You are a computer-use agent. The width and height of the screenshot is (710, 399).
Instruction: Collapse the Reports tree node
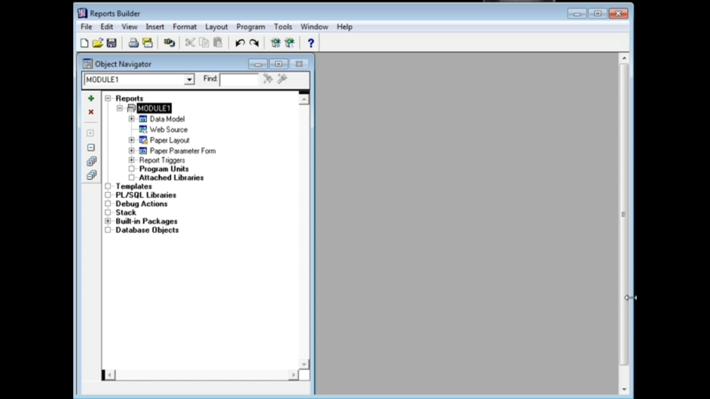(x=108, y=98)
